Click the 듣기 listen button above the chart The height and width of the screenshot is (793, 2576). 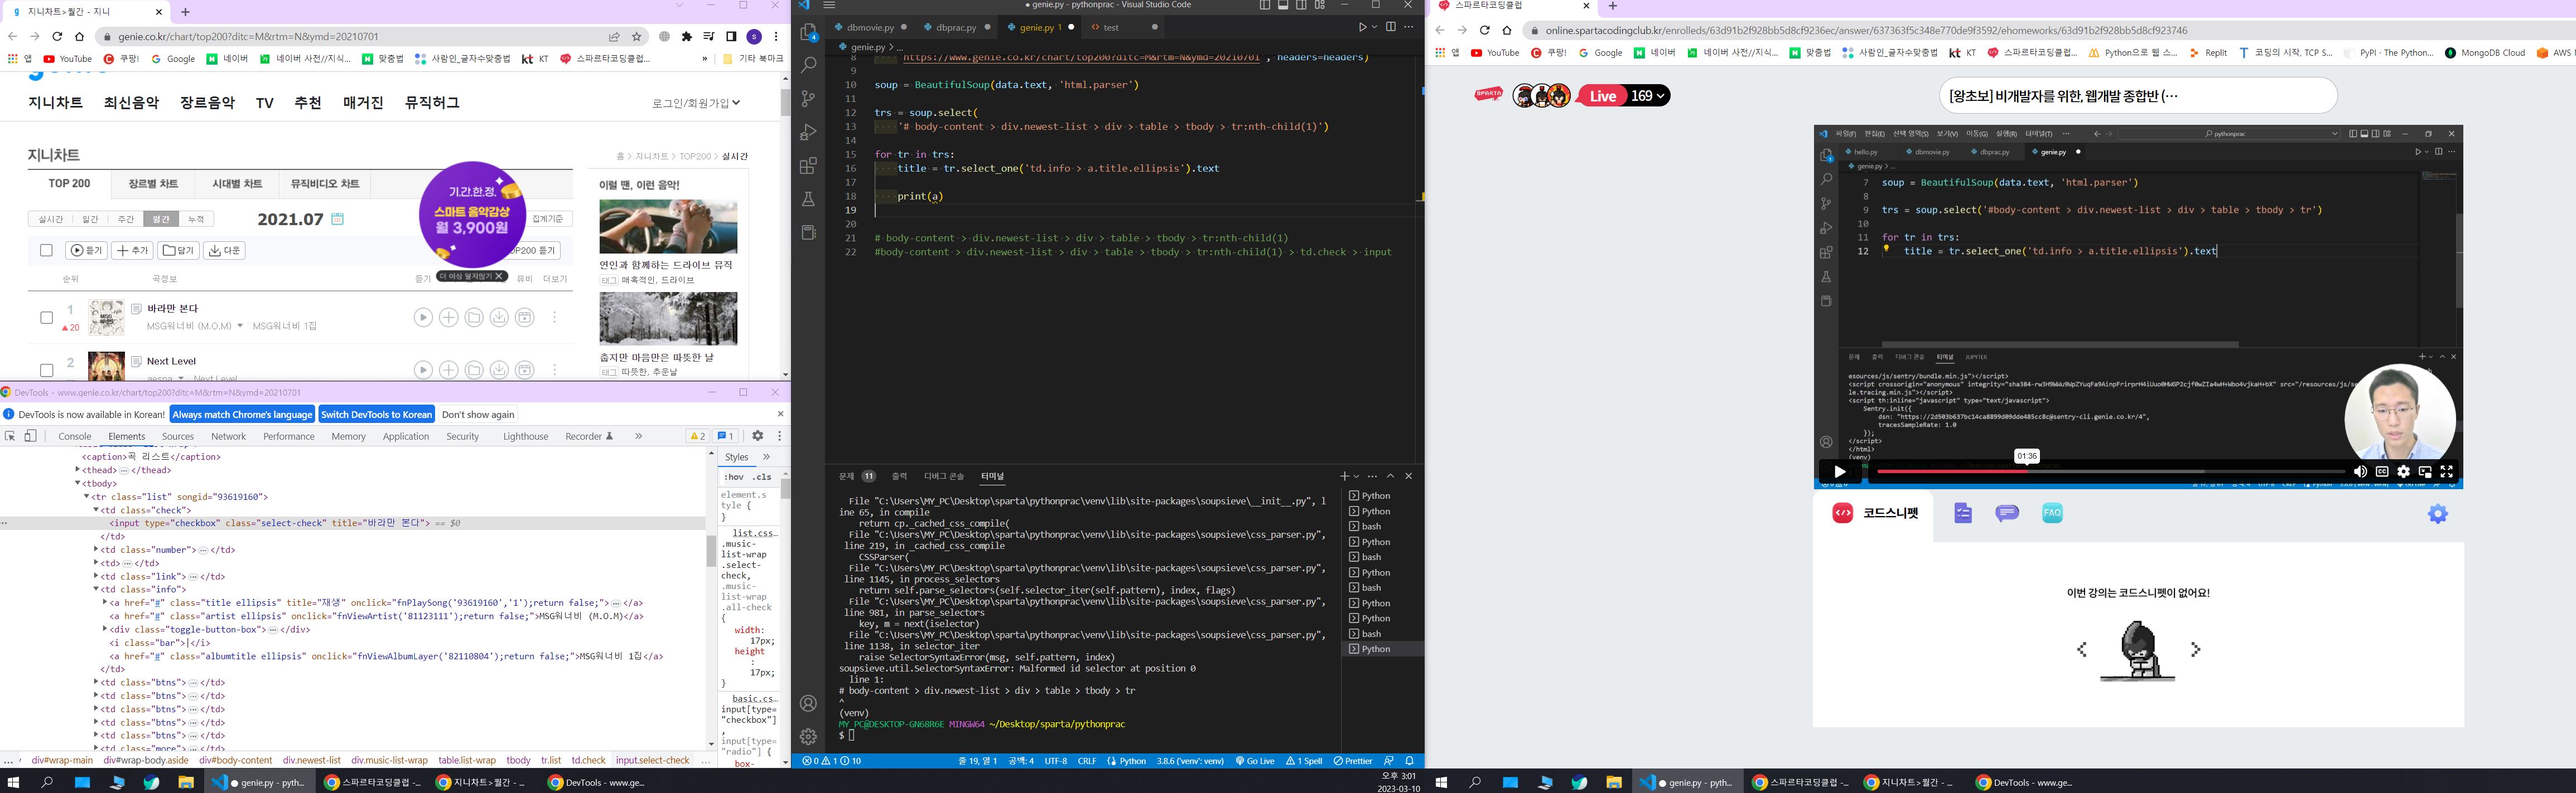pyautogui.click(x=87, y=251)
